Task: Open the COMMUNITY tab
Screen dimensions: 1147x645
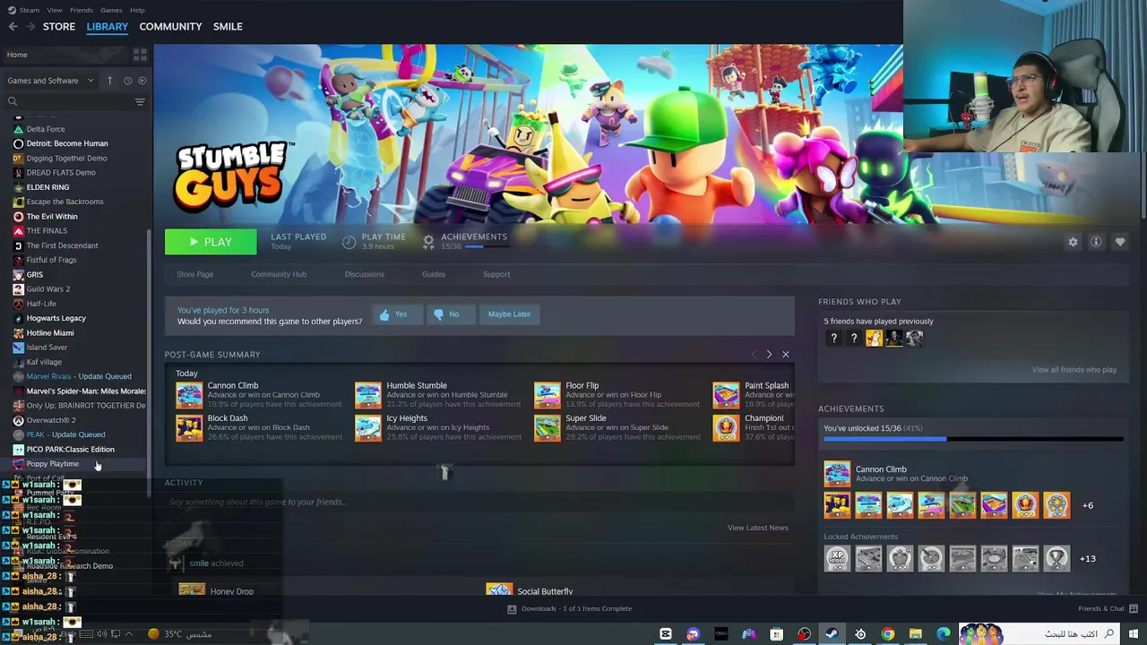Action: (170, 27)
